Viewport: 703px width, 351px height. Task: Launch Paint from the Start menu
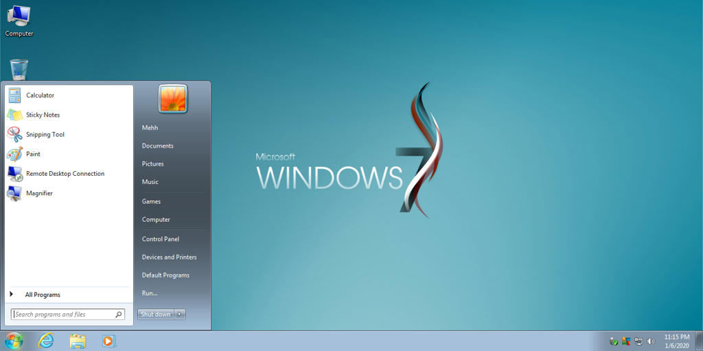(x=69, y=154)
